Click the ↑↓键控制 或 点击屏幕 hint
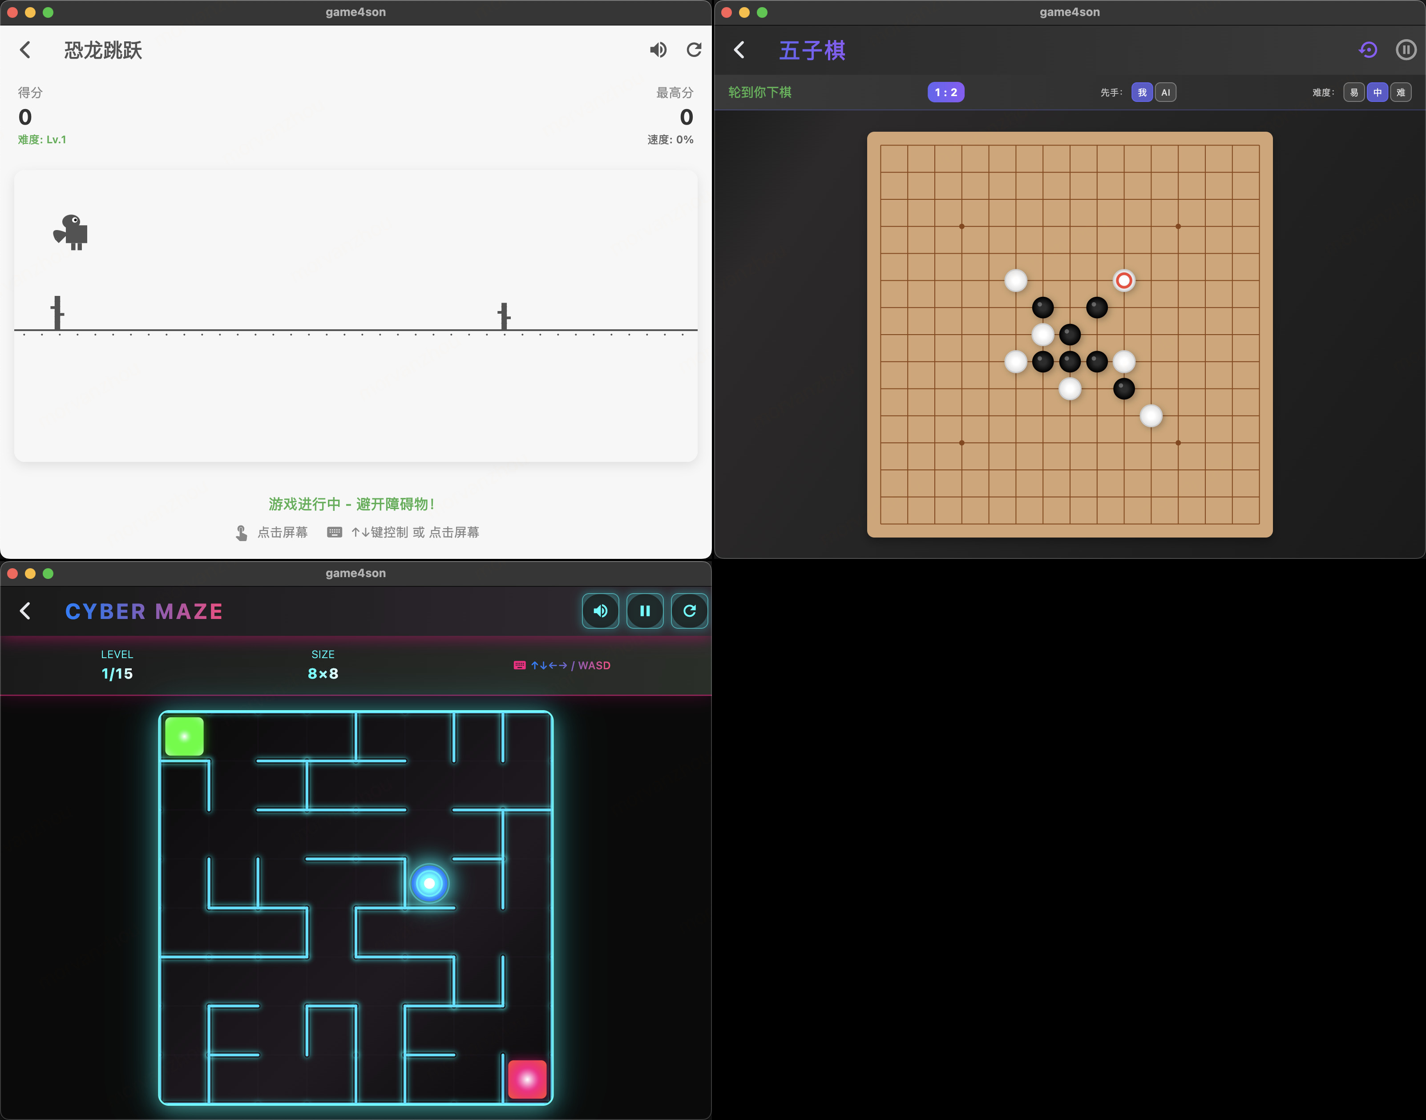The height and width of the screenshot is (1120, 1426). point(415,533)
